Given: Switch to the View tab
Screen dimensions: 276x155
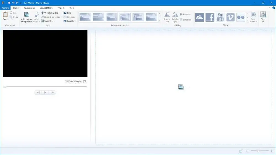Looking at the screenshot, I should [x=72, y=8].
